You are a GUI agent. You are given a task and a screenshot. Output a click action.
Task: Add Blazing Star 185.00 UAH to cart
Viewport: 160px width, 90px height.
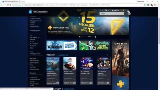91,83
